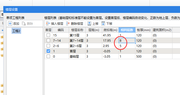Click the slab thickness 500 cell
Image resolution: width=180 pixels, height=95 pixels.
tap(143, 56)
